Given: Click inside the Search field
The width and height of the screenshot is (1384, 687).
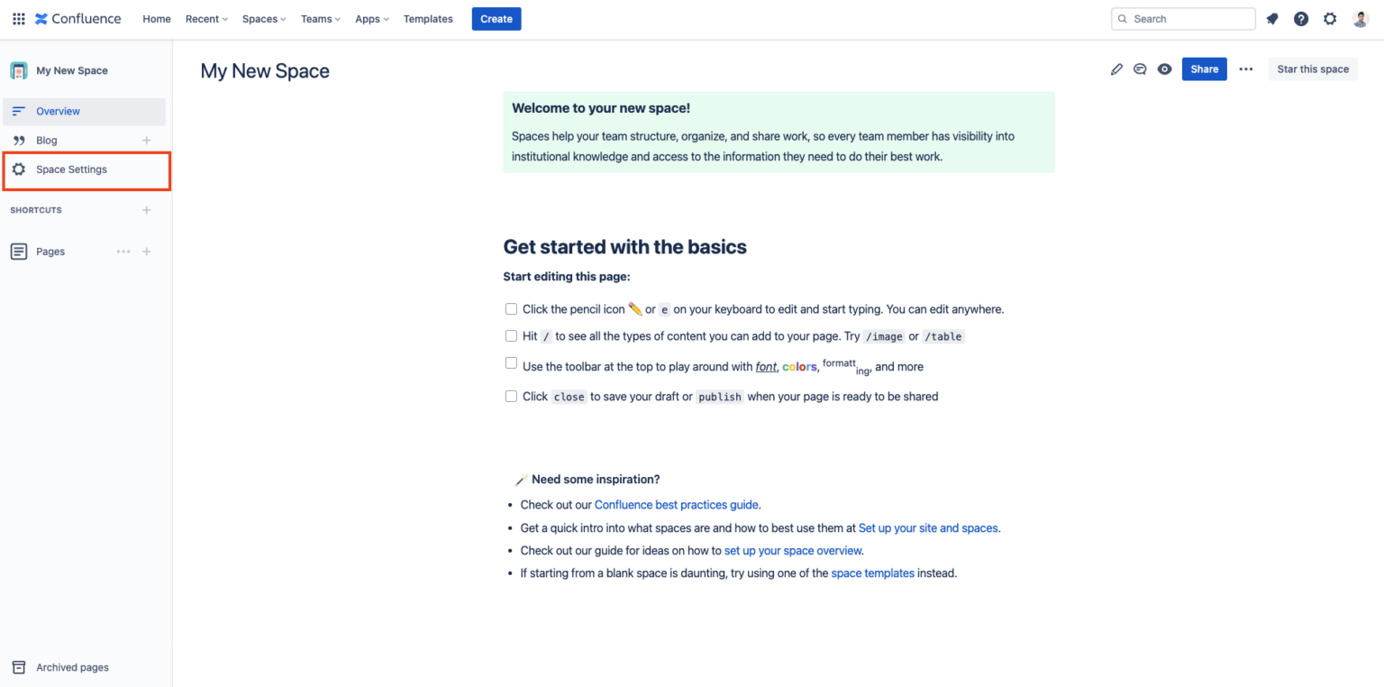Looking at the screenshot, I should click(x=1183, y=18).
